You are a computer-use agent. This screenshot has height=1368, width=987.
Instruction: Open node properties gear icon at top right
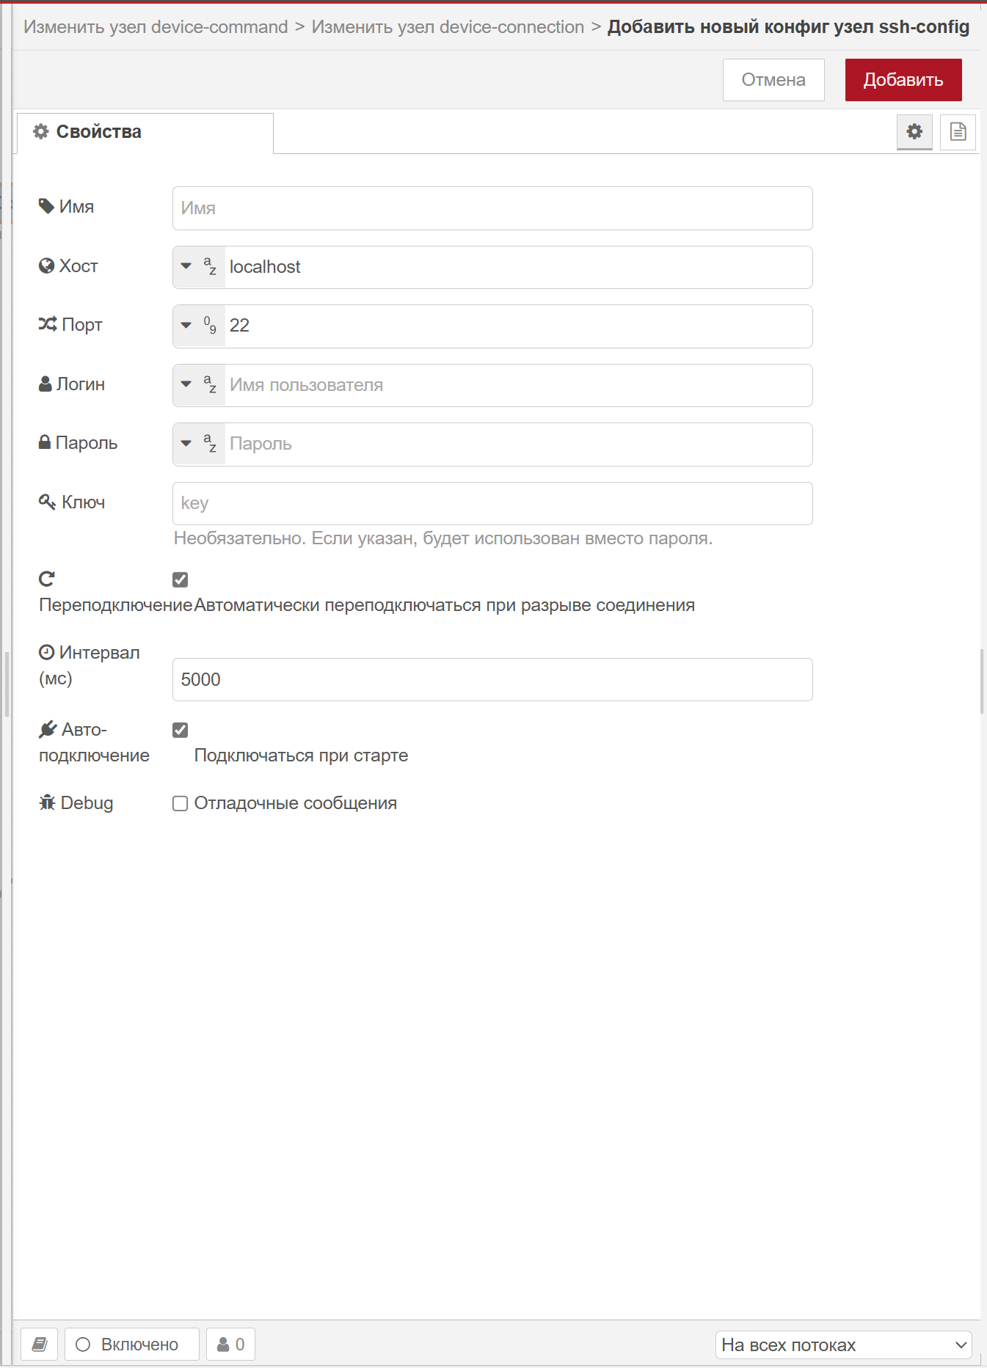tap(914, 132)
